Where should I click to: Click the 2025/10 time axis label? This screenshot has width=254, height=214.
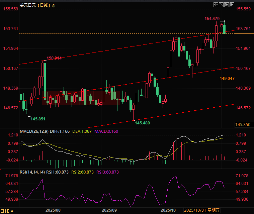click(x=168, y=210)
